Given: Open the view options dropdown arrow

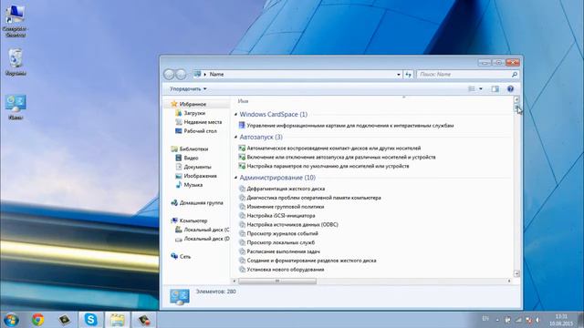Looking at the screenshot, I should [481, 89].
